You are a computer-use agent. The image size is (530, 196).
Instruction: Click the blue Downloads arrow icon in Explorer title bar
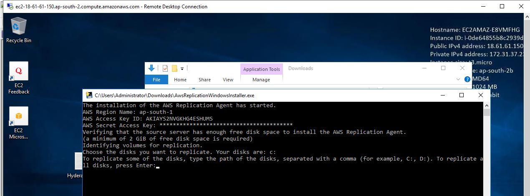(x=152, y=68)
